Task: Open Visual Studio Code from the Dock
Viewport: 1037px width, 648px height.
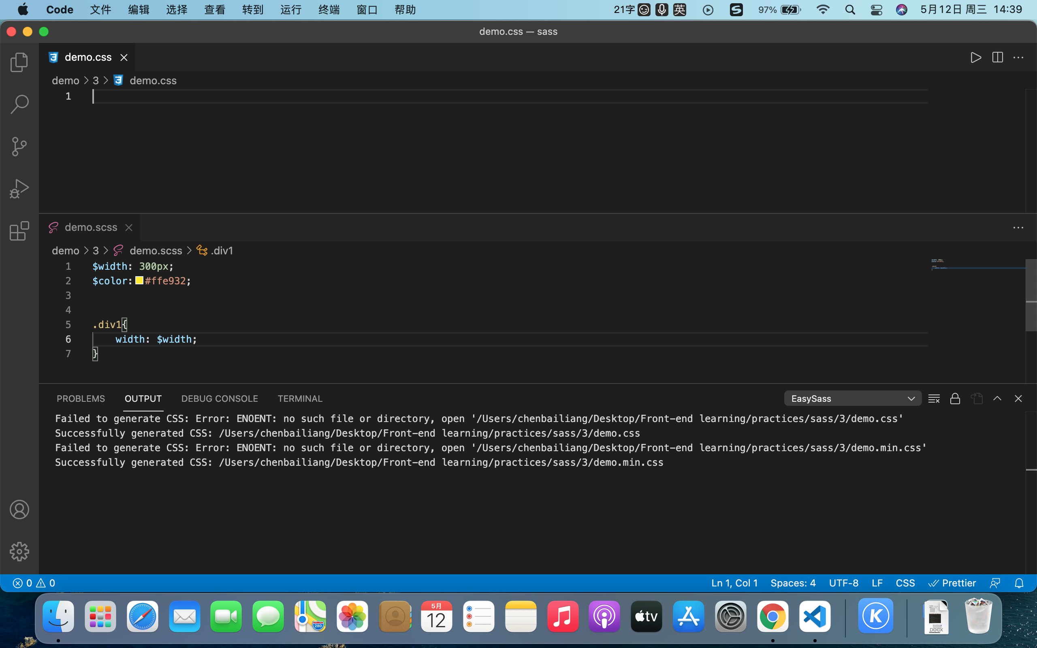Action: pos(815,616)
